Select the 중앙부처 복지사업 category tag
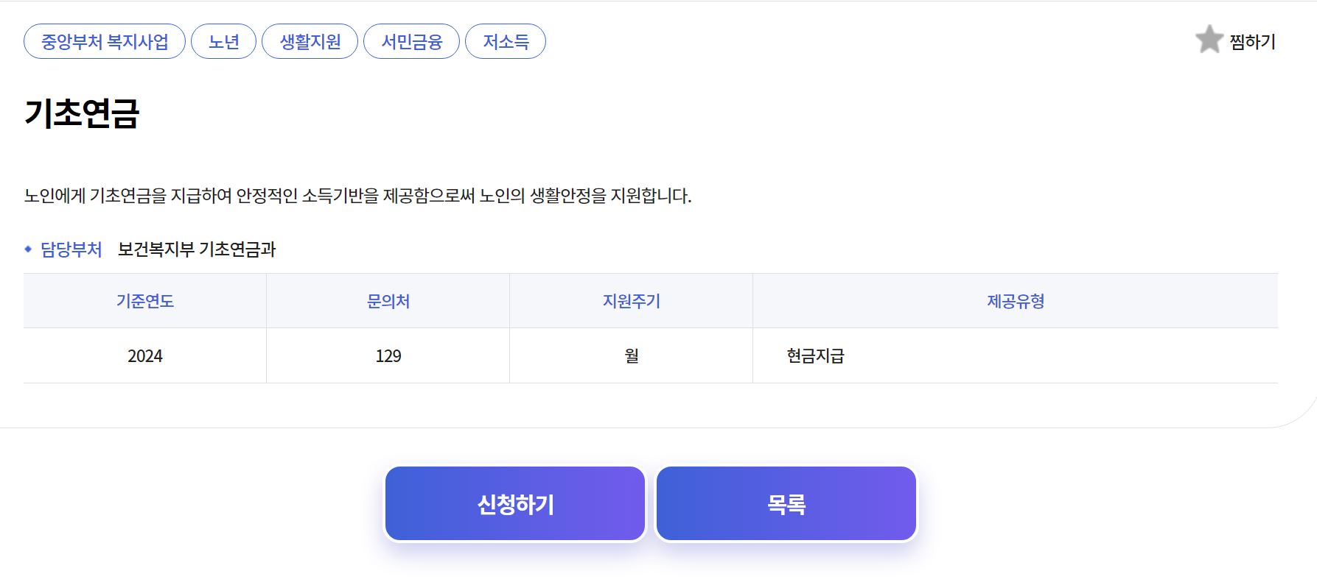This screenshot has height=585, width=1317. [x=103, y=41]
